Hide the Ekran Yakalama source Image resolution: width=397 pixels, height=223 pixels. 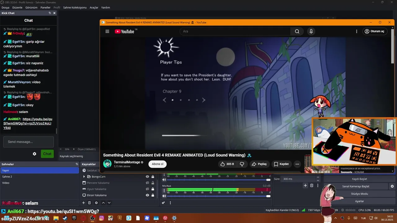click(147, 195)
